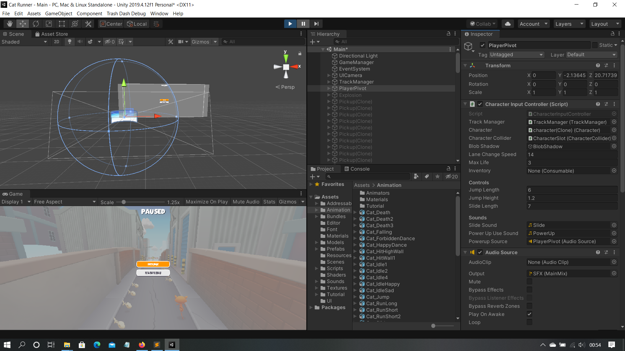Open the GameObject menu

[59, 13]
